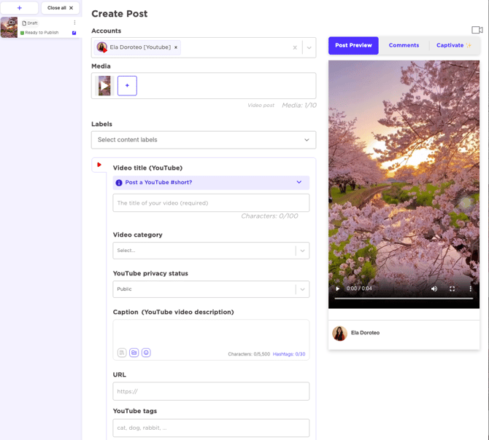The width and height of the screenshot is (489, 440).
Task: Remove Ela Doroteo account chip
Action: [176, 47]
